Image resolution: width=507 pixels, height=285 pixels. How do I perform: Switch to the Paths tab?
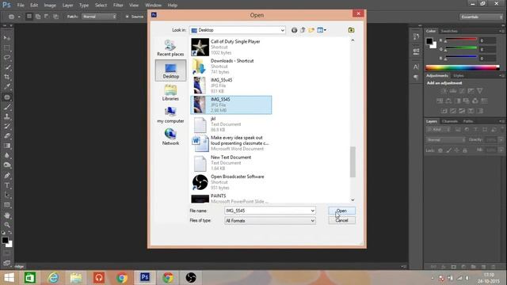[468, 121]
